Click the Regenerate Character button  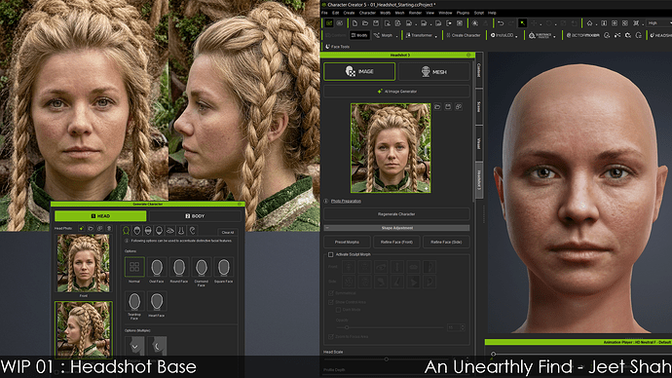[x=396, y=214]
